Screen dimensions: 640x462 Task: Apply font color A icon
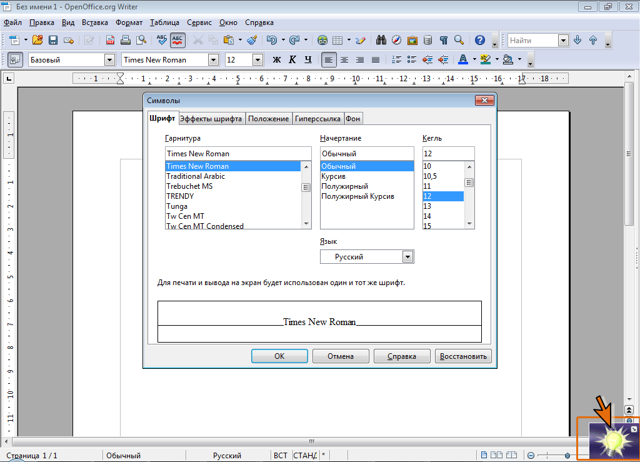point(463,59)
